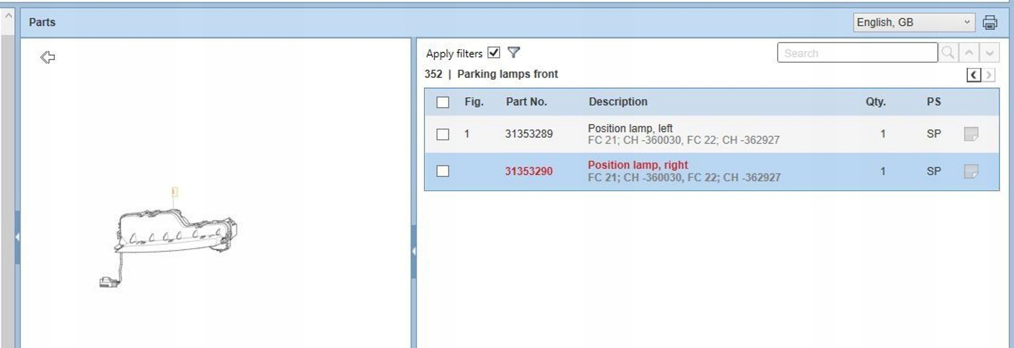Focus the Search text field
This screenshot has width=1014, height=348.
[857, 53]
